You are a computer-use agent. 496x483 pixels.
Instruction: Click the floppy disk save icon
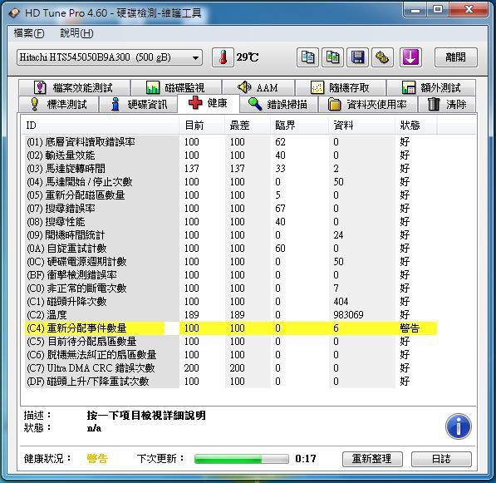pos(357,57)
